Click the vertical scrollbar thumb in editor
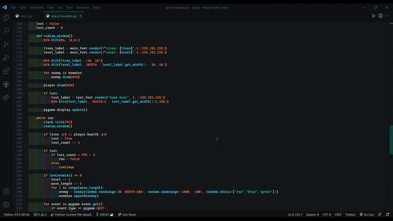 point(391,139)
